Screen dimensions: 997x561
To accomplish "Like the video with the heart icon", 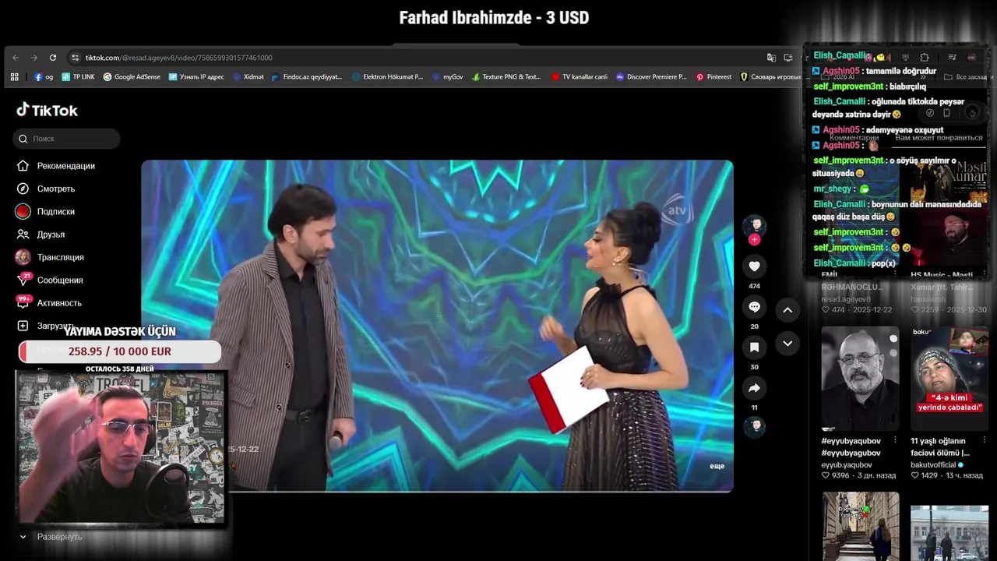I will pyautogui.click(x=754, y=266).
